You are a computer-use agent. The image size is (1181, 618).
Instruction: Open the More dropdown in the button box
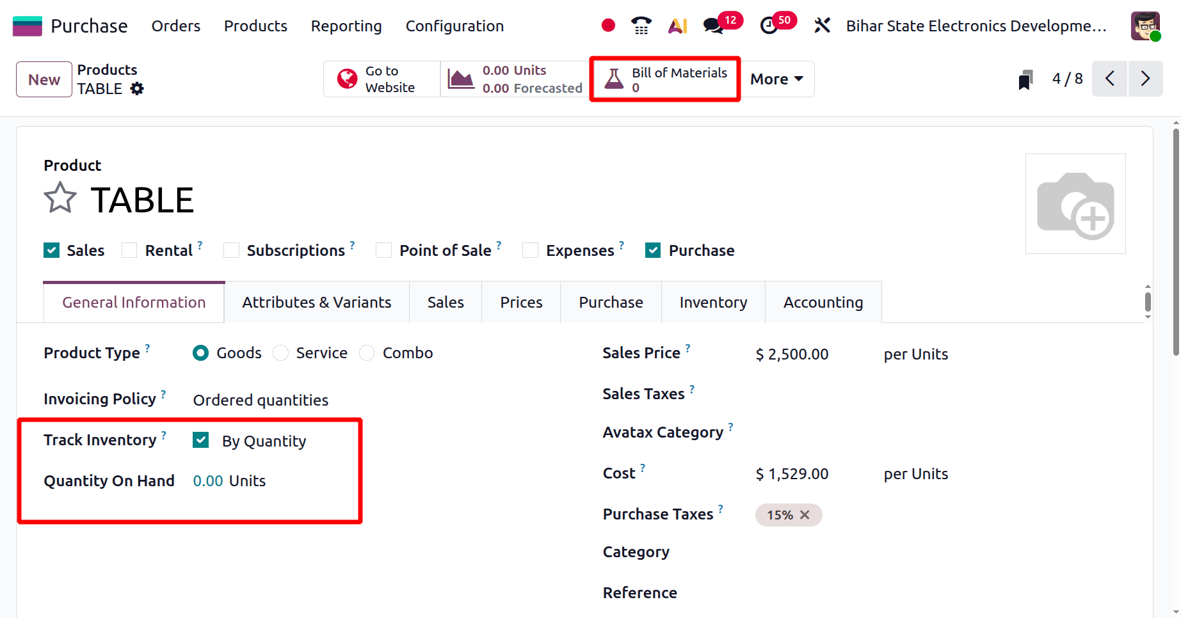pos(776,79)
